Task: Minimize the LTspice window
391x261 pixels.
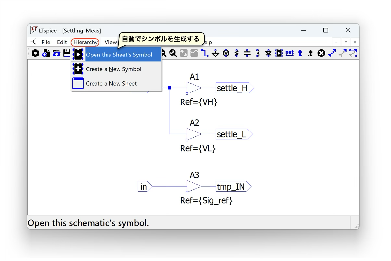Action: (304, 30)
